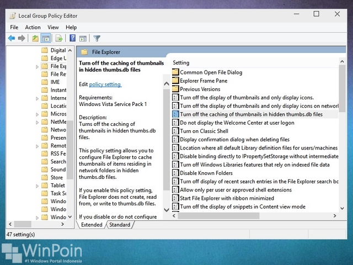Expand the Microsoft tree node
The image size is (353, 265).
(x=37, y=114)
